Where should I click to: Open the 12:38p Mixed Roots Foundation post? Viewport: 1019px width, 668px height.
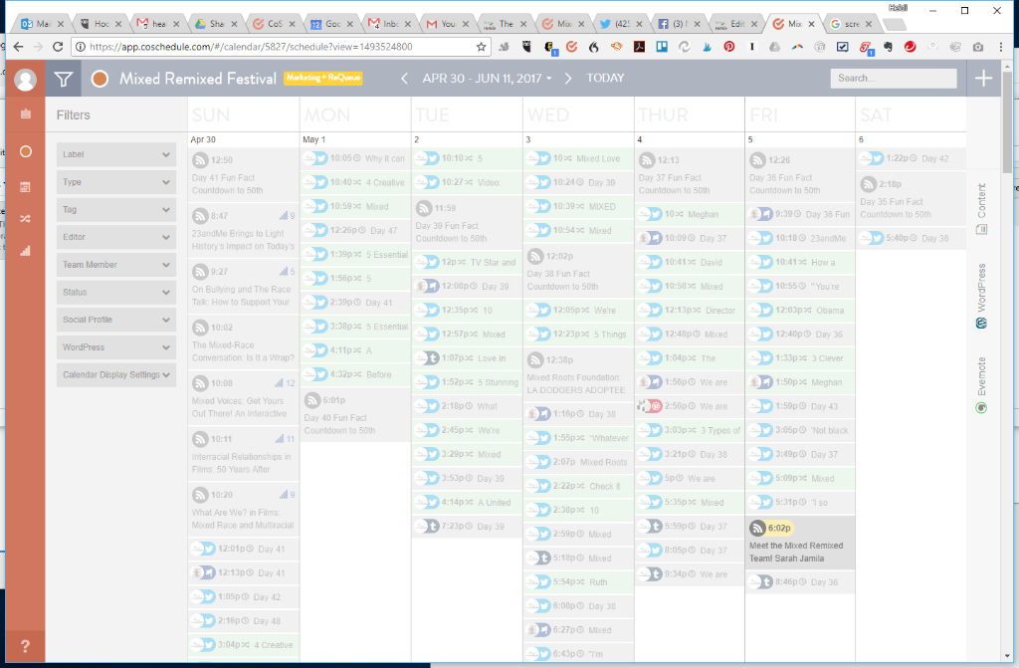tap(578, 374)
